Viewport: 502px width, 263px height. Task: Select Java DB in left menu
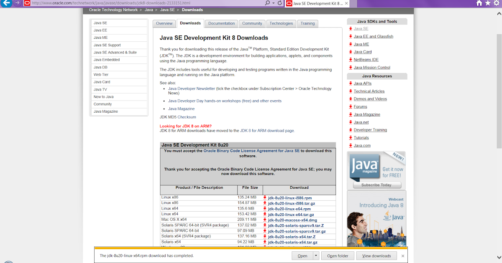pyautogui.click(x=119, y=67)
